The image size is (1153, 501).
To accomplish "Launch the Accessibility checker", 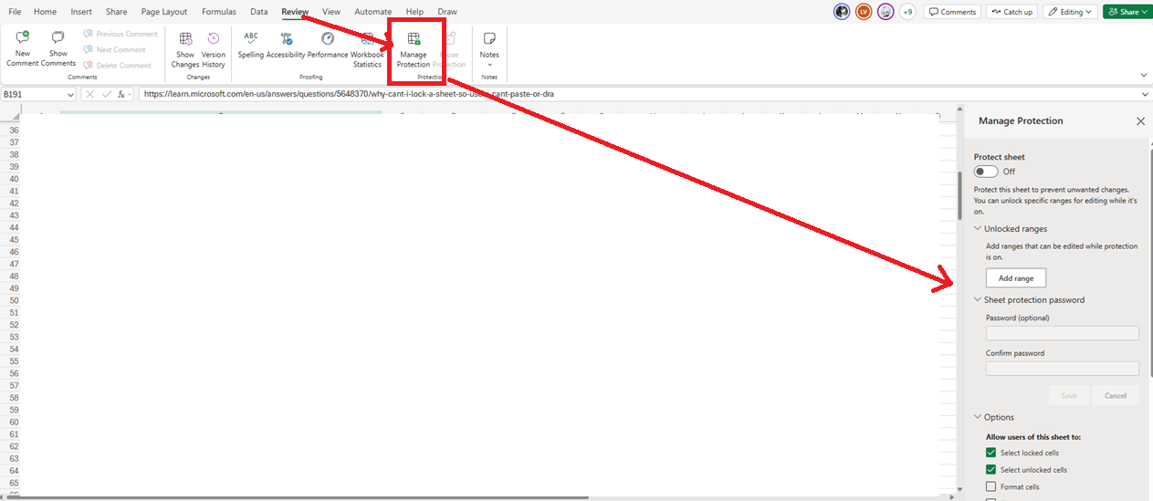I will click(x=286, y=45).
